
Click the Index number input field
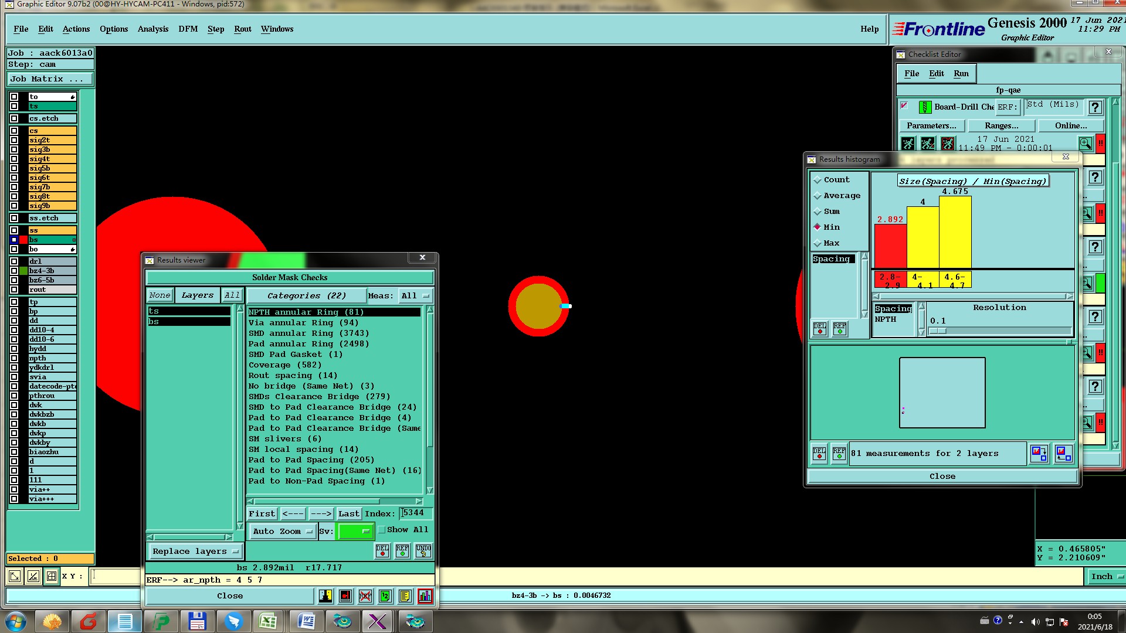click(x=416, y=513)
